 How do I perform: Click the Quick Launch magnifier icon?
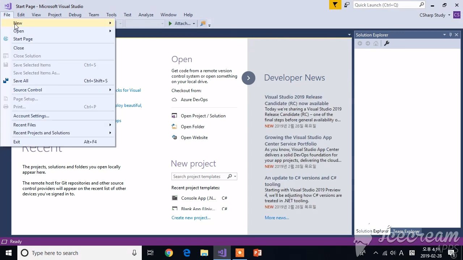click(421, 5)
